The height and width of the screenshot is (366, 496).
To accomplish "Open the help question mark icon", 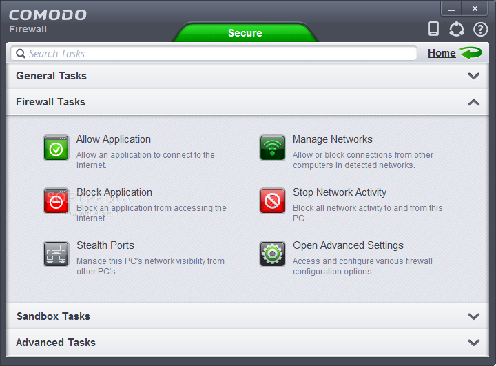I will [480, 30].
